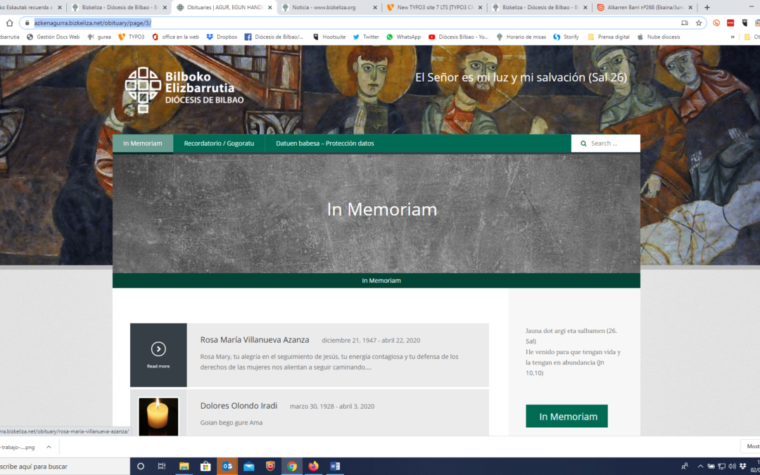The width and height of the screenshot is (760, 475).
Task: Open 'office en la web' bookmark
Action: (175, 37)
